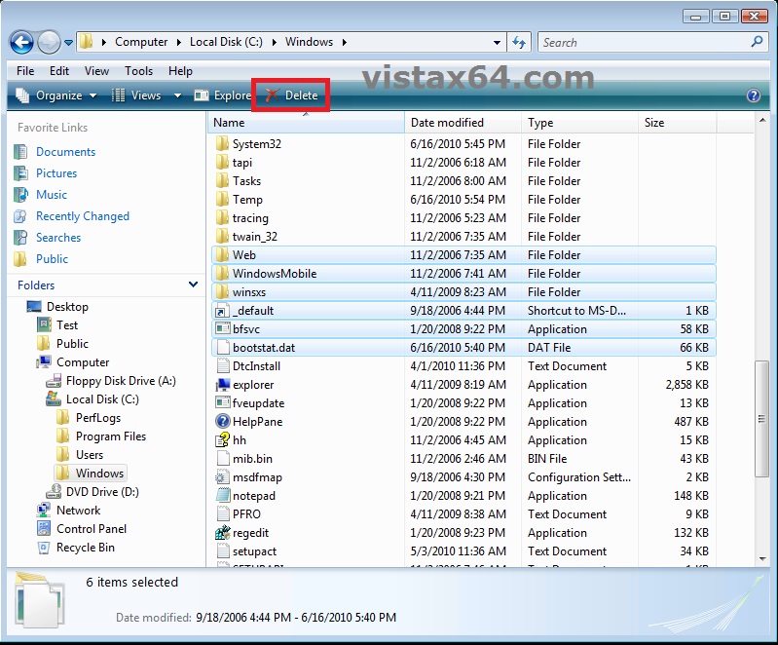Screen dimensions: 778x645
Task: Click the vertical scrollbar thumb
Action: tap(761, 419)
